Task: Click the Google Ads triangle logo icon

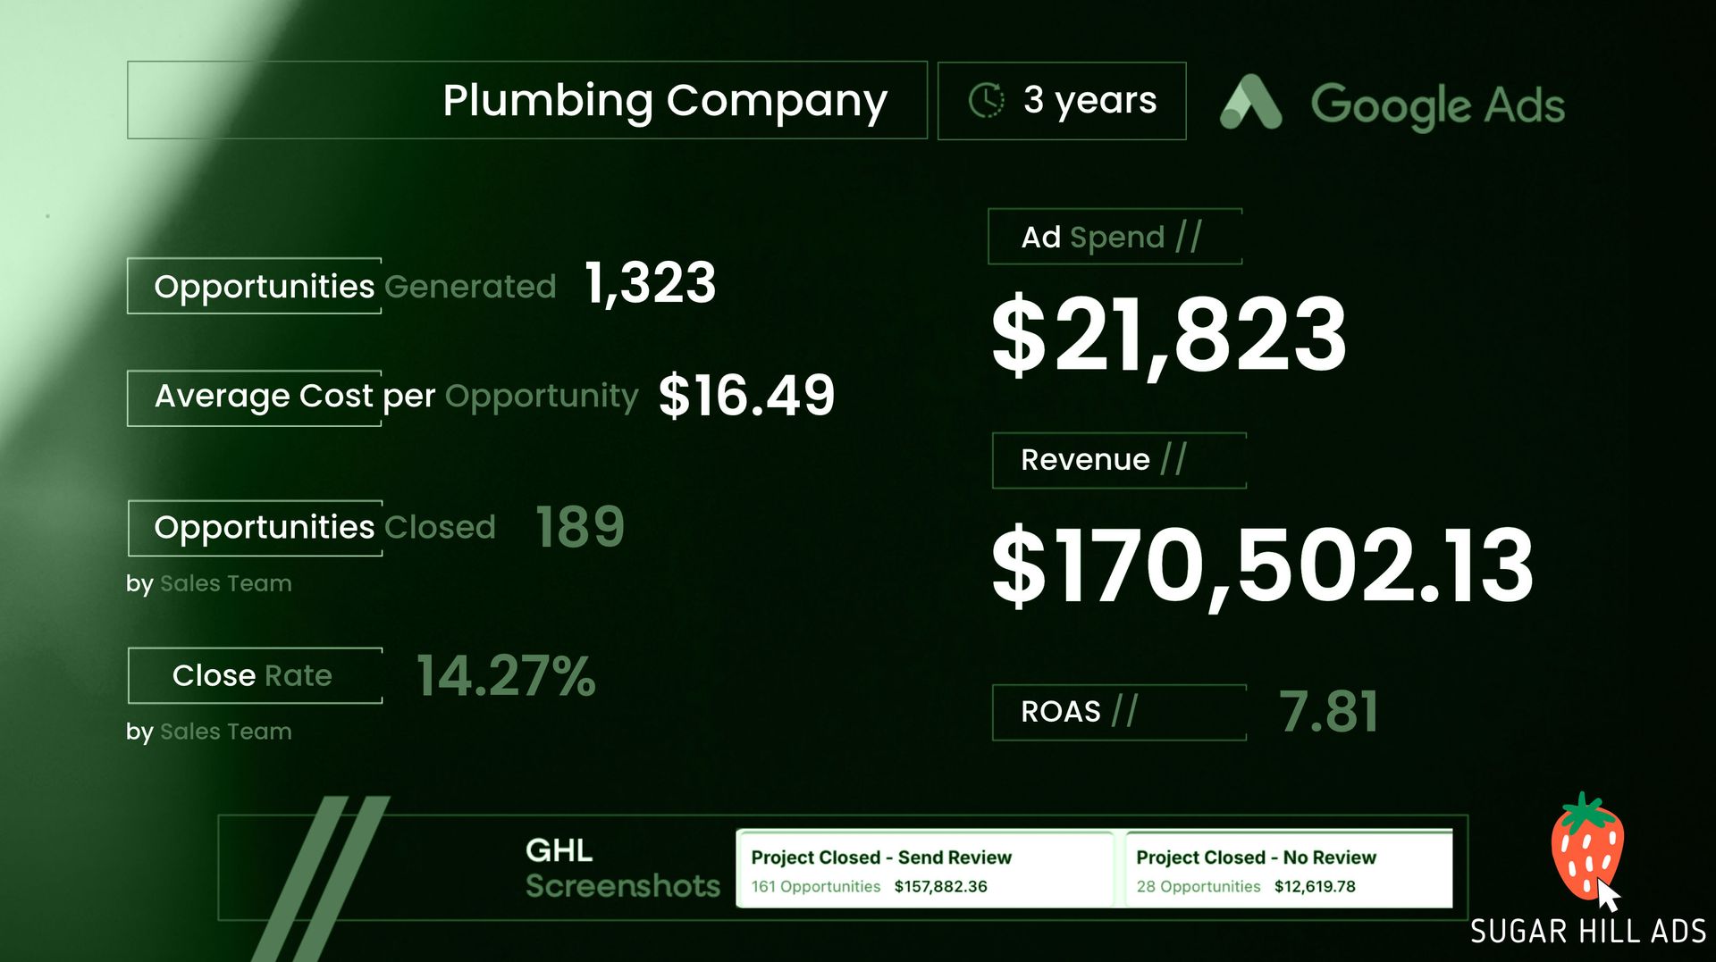Action: pos(1250,104)
